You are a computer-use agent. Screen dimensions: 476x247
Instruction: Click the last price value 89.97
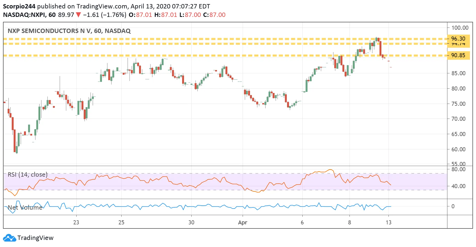point(66,15)
